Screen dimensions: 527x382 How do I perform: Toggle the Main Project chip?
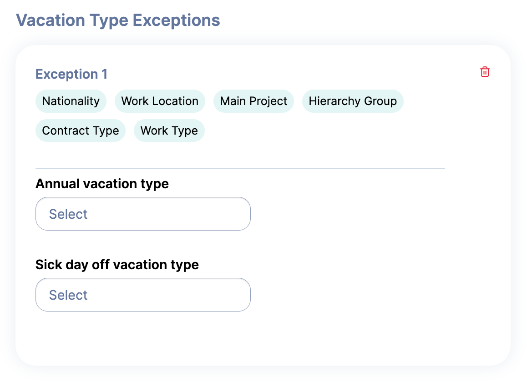253,101
